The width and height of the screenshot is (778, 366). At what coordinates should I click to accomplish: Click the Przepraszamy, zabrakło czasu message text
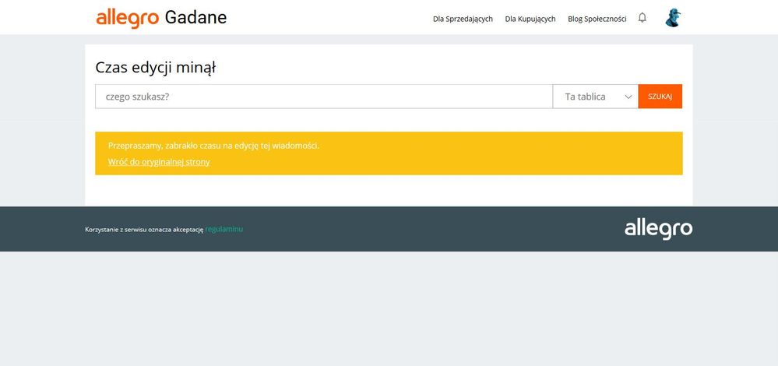pyautogui.click(x=213, y=146)
